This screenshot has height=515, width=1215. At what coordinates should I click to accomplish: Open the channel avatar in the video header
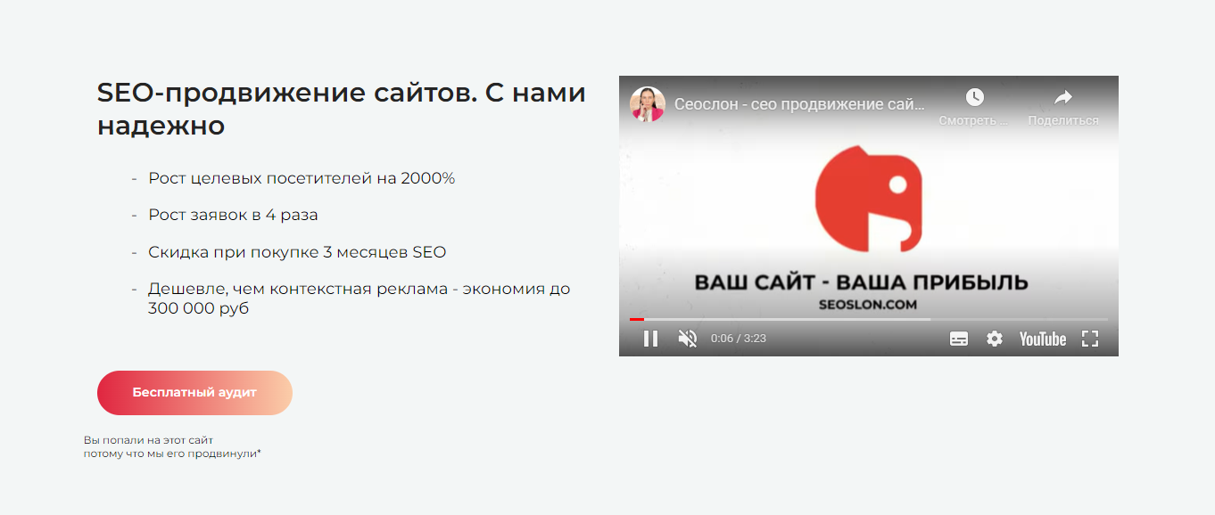tap(648, 104)
